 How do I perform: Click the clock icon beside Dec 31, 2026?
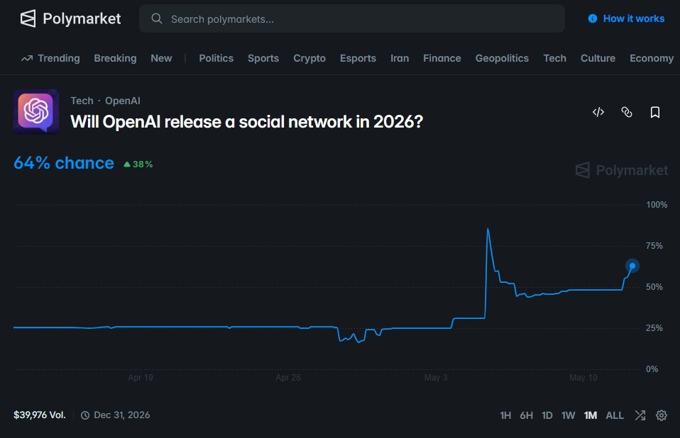click(x=85, y=415)
